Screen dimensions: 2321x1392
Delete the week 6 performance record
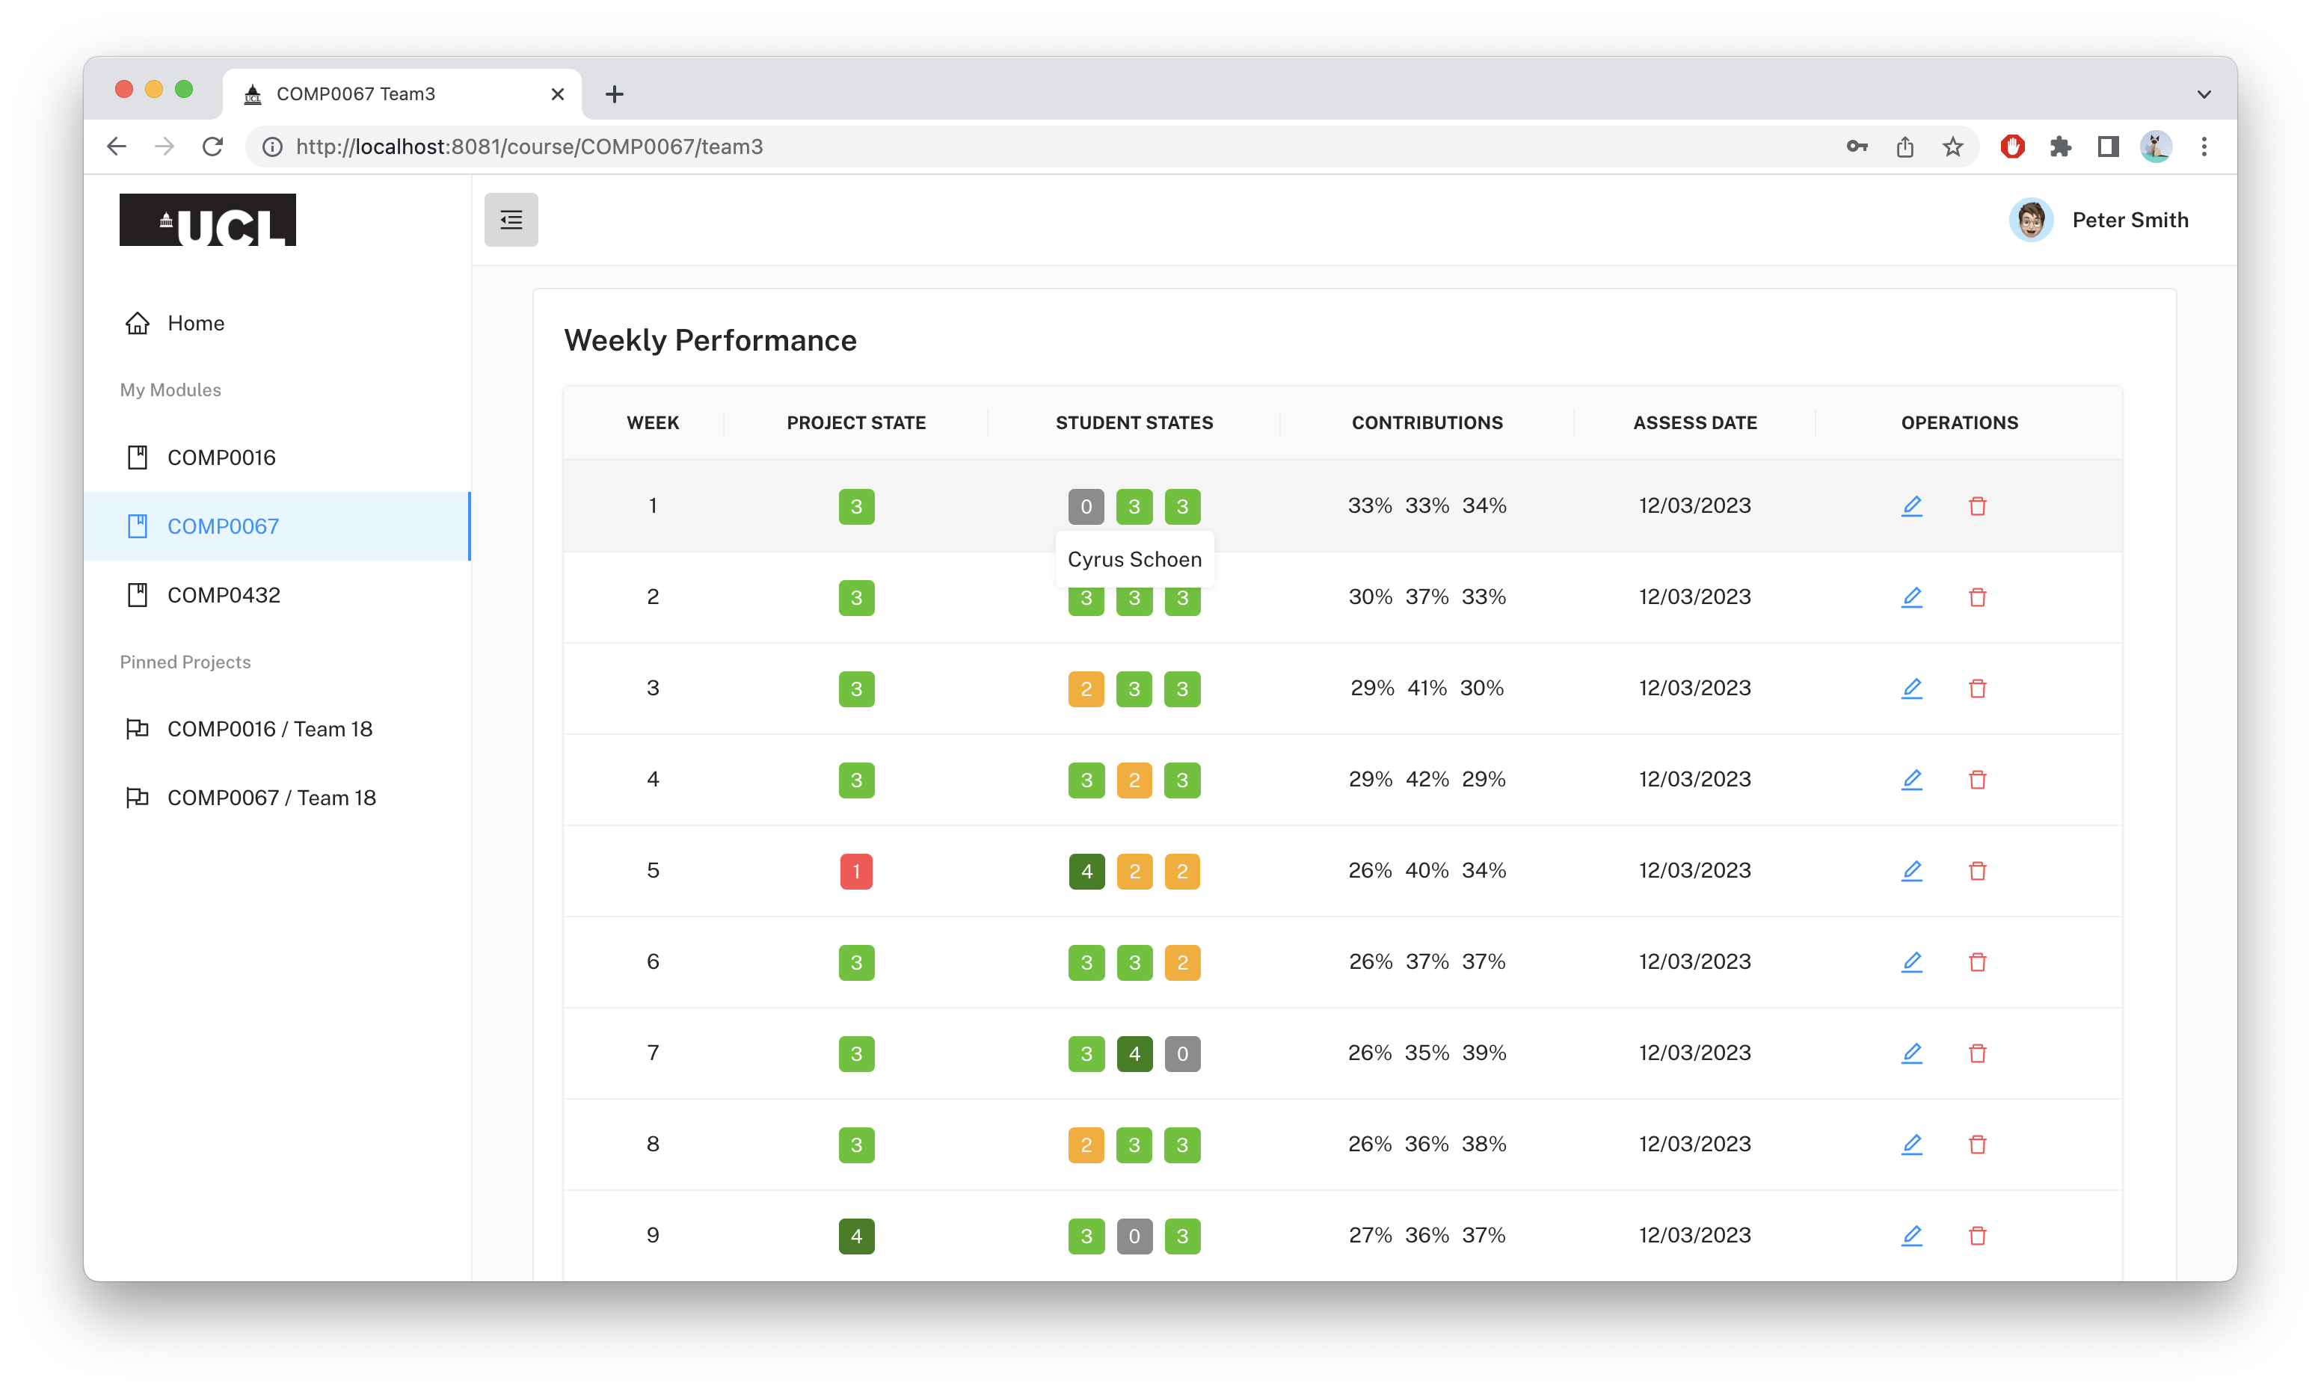(1977, 961)
